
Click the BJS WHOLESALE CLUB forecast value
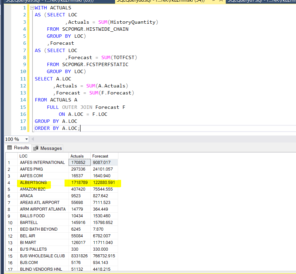point(104,256)
